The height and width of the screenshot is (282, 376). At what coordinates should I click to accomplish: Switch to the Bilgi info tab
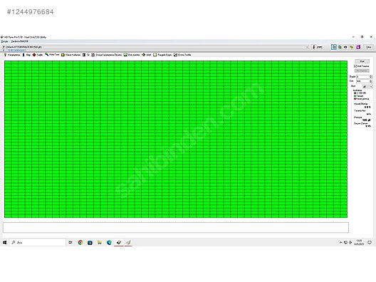(x=26, y=55)
